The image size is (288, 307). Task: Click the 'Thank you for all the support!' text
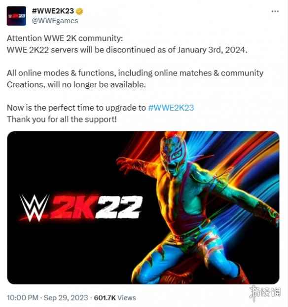62,119
